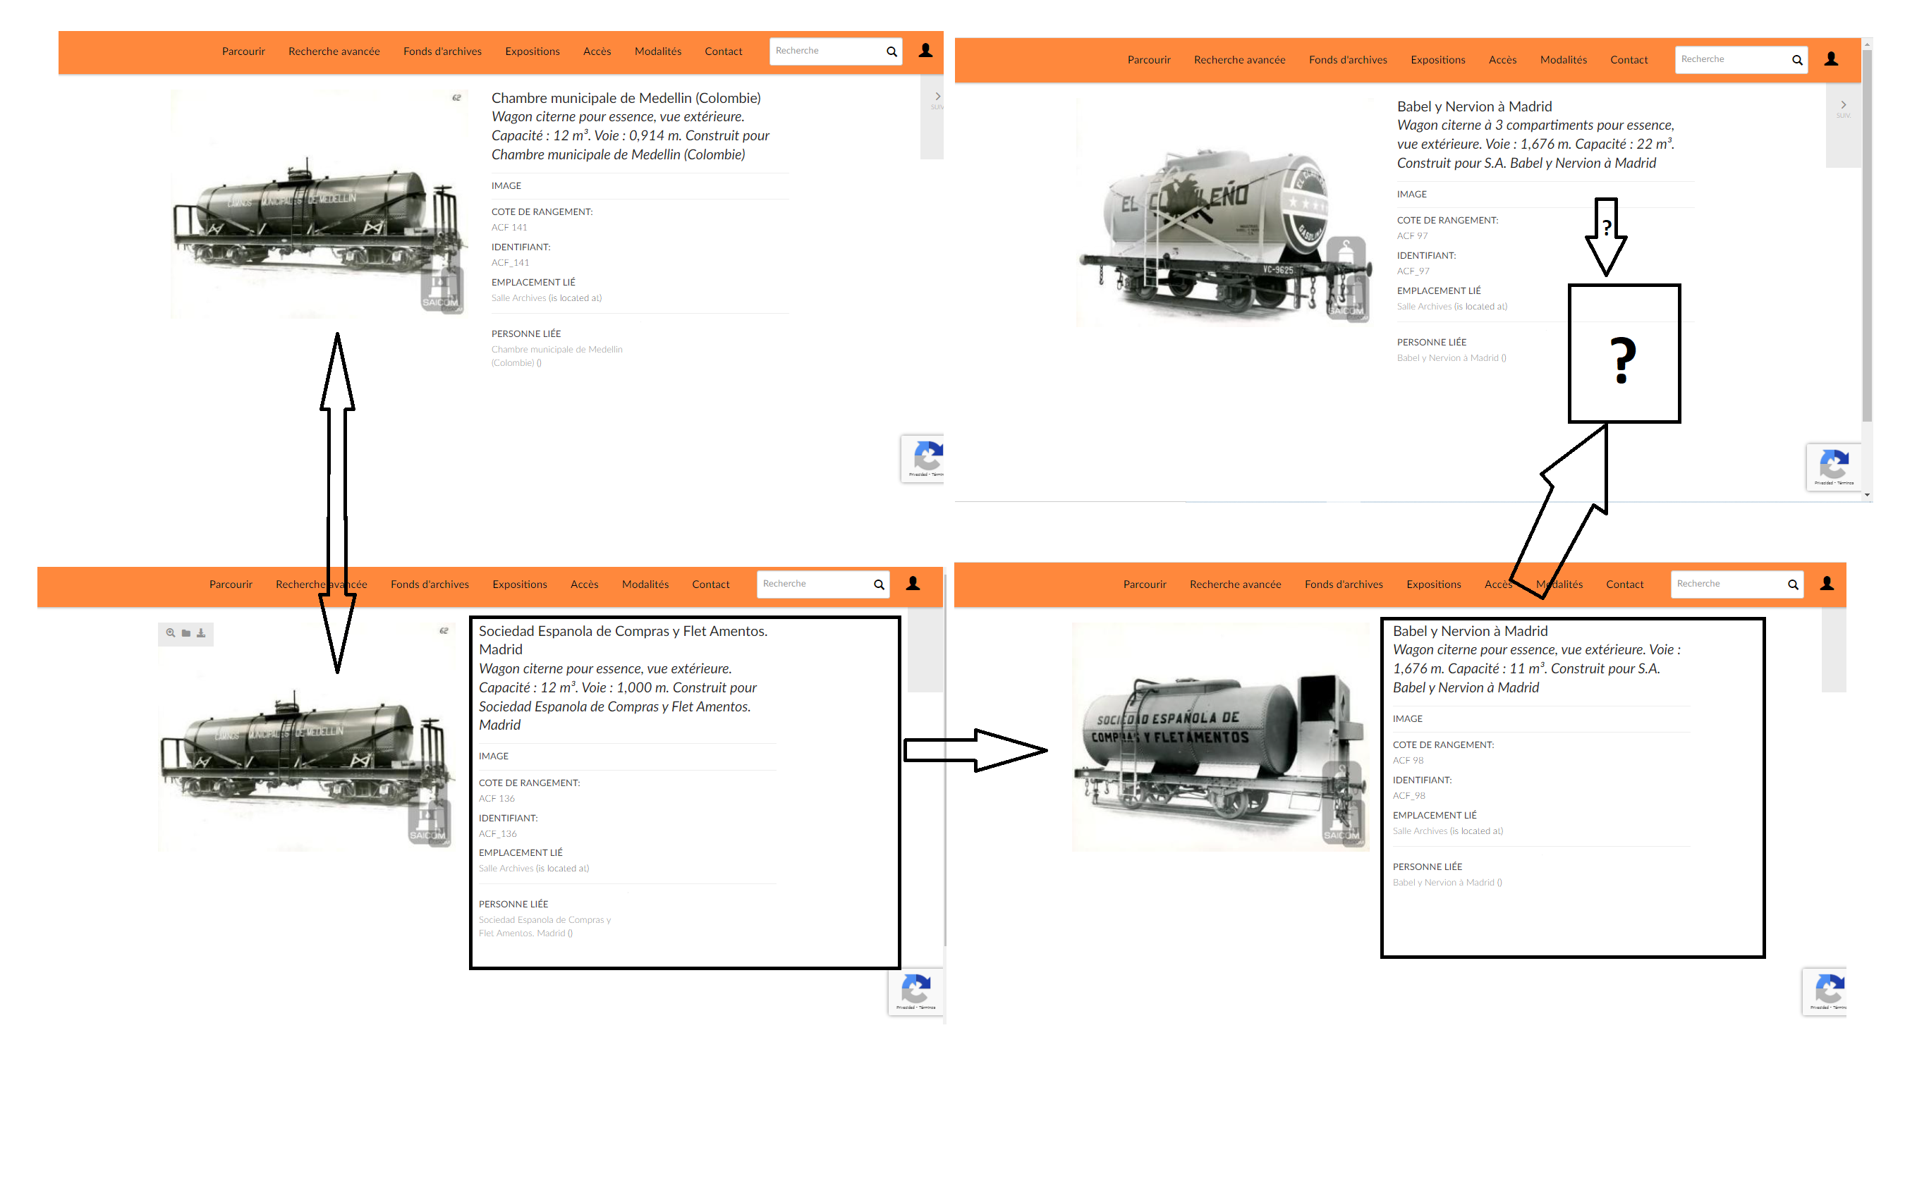Open user account icon on the Medellin page
This screenshot has height=1188, width=1917.
click(x=926, y=50)
